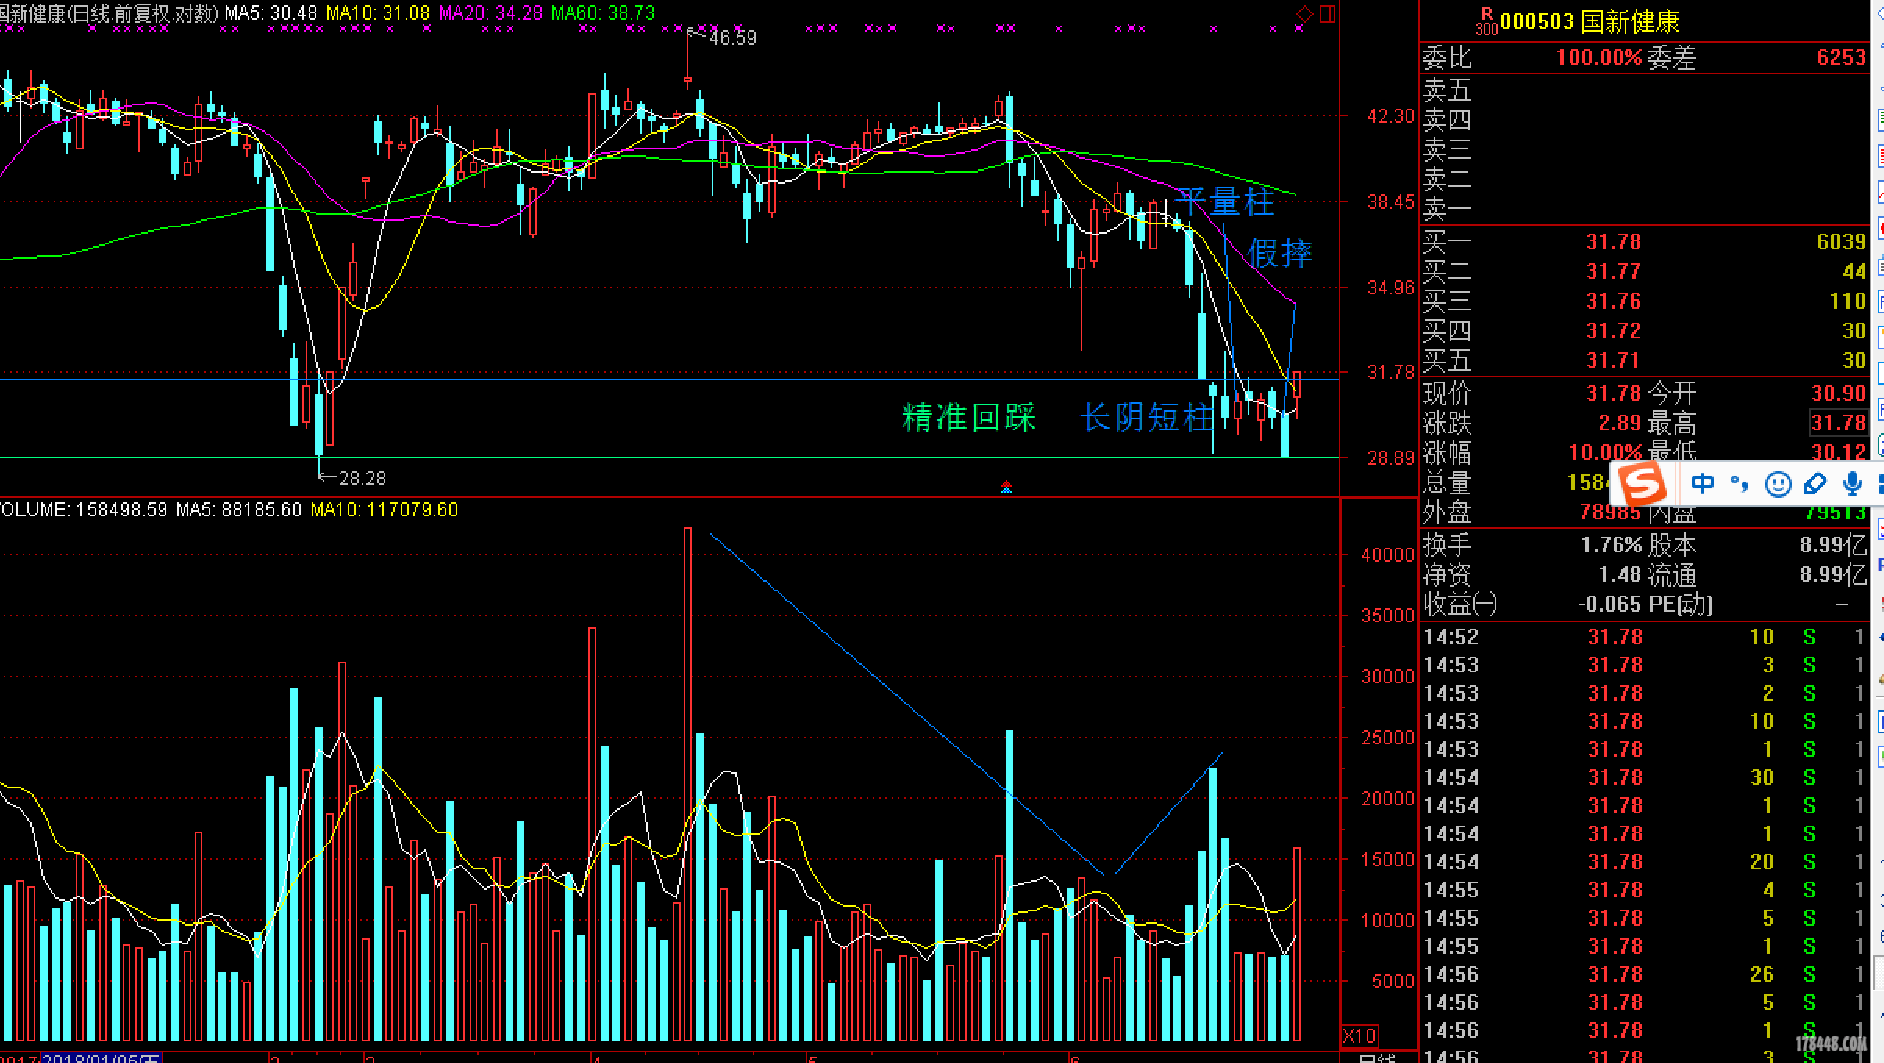Click the 28.89 price axis label
The height and width of the screenshot is (1063, 1884).
(x=1391, y=458)
